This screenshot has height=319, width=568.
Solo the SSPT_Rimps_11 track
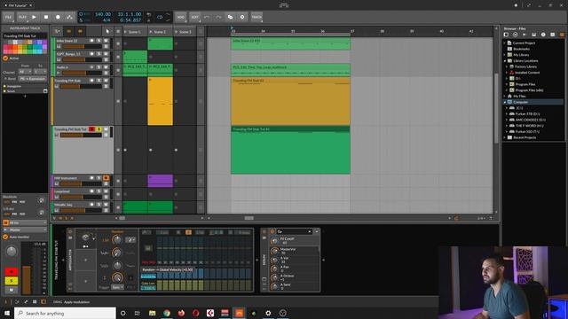(99, 54)
